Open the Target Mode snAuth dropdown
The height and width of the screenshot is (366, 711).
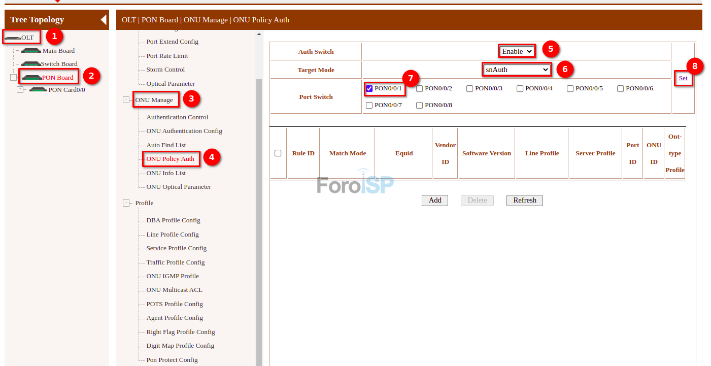click(517, 70)
